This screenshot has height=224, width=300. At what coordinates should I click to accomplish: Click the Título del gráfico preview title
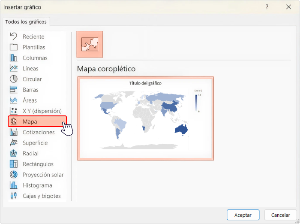click(x=145, y=83)
